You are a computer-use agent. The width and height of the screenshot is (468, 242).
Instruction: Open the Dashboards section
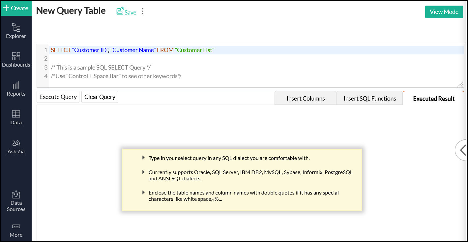[x=16, y=59]
